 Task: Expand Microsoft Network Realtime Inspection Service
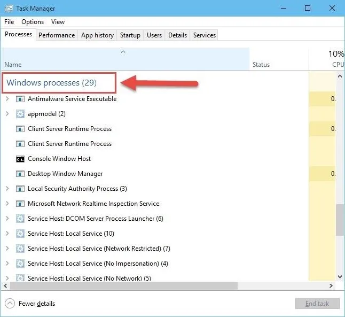click(x=7, y=204)
